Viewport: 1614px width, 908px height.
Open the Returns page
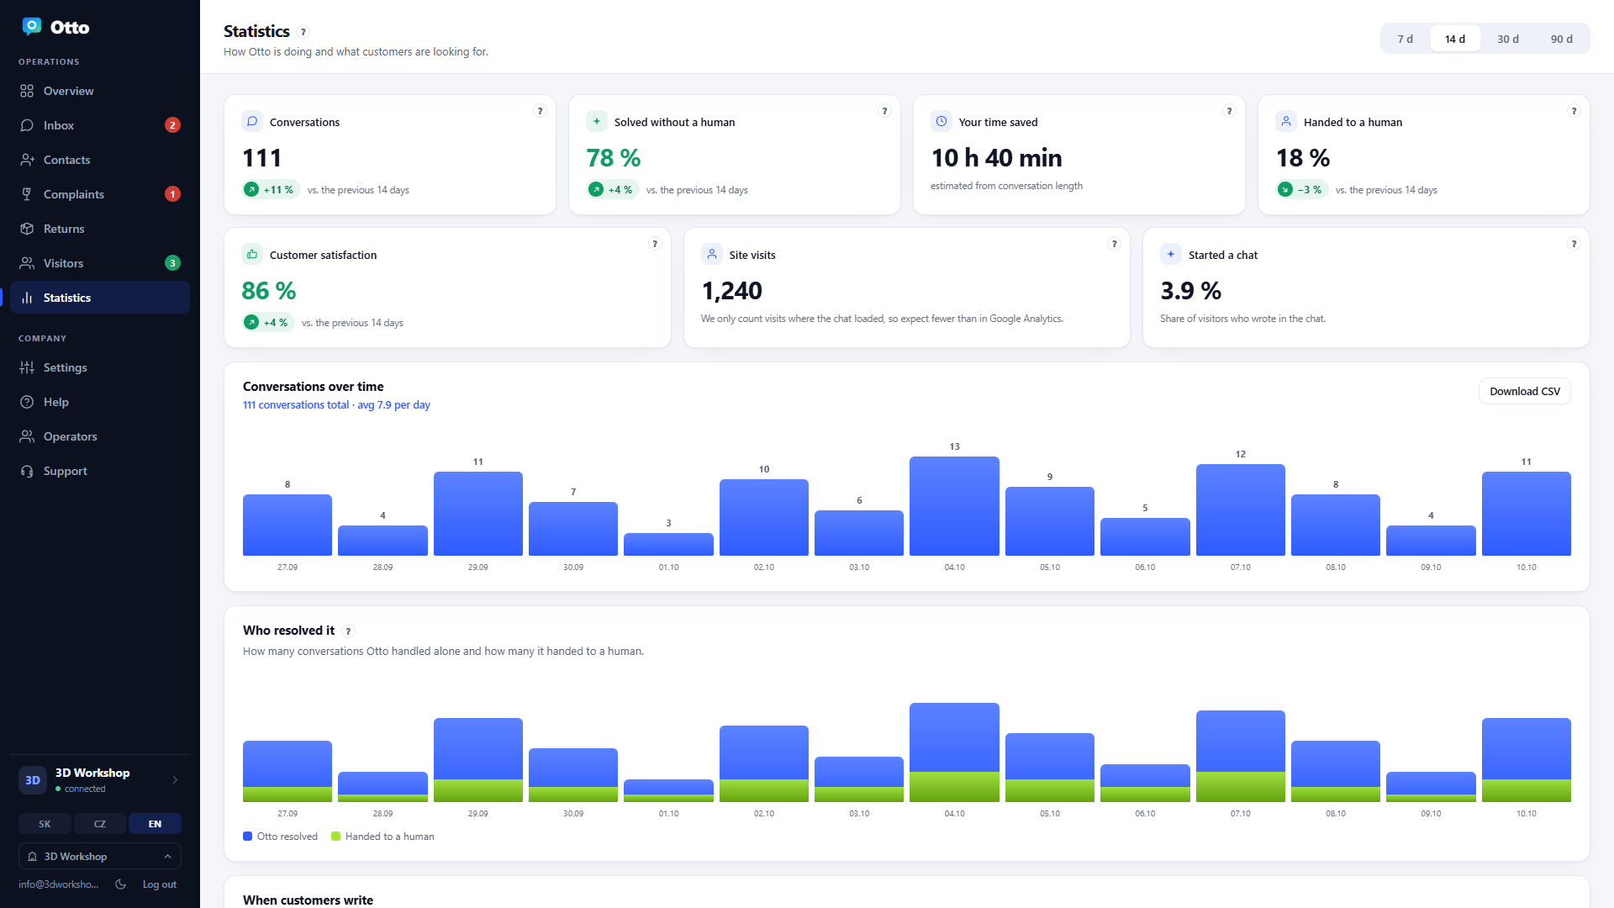click(100, 229)
